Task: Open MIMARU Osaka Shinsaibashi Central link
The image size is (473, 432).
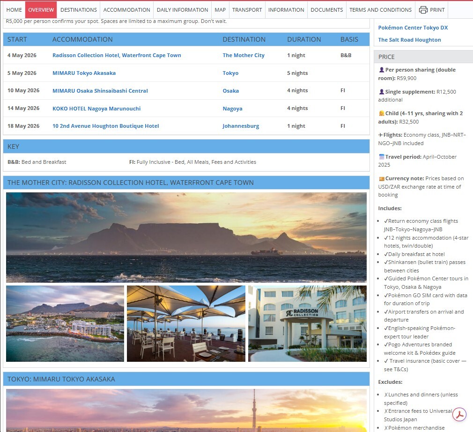Action: coord(100,91)
